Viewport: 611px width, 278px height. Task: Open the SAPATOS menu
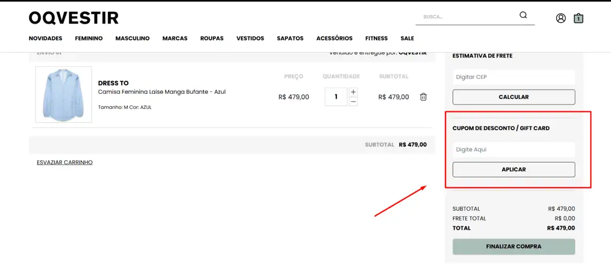(290, 38)
